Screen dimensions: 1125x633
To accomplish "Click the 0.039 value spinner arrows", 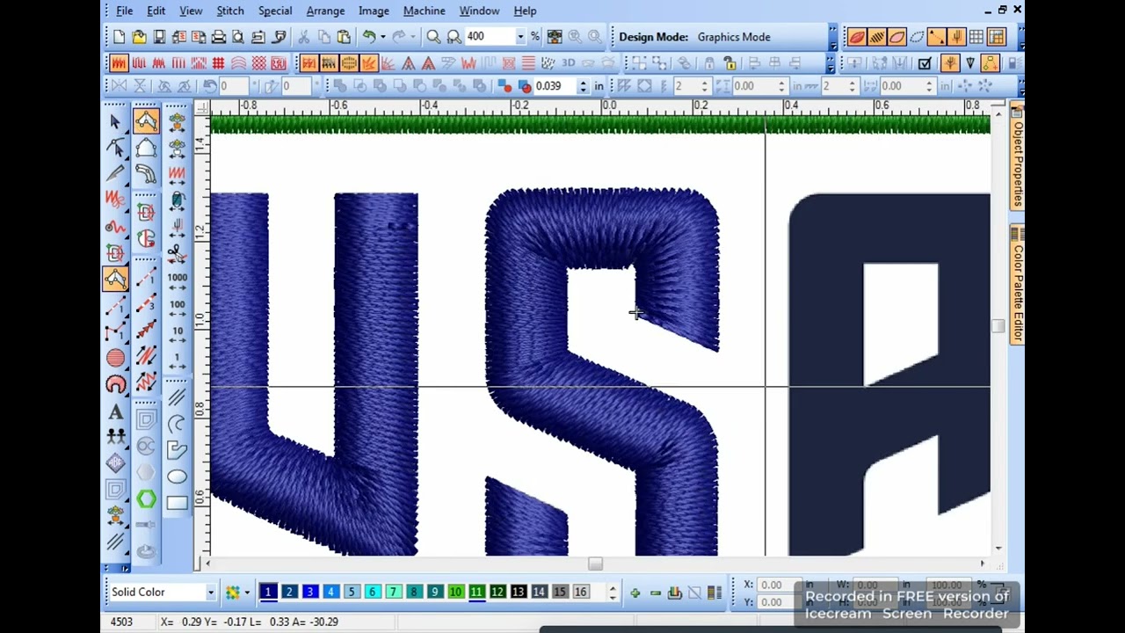I will pyautogui.click(x=582, y=86).
